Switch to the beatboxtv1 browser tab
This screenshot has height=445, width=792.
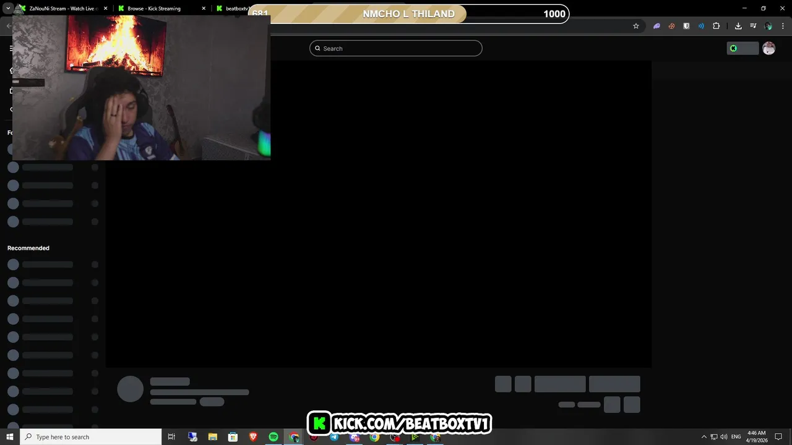[232, 9]
